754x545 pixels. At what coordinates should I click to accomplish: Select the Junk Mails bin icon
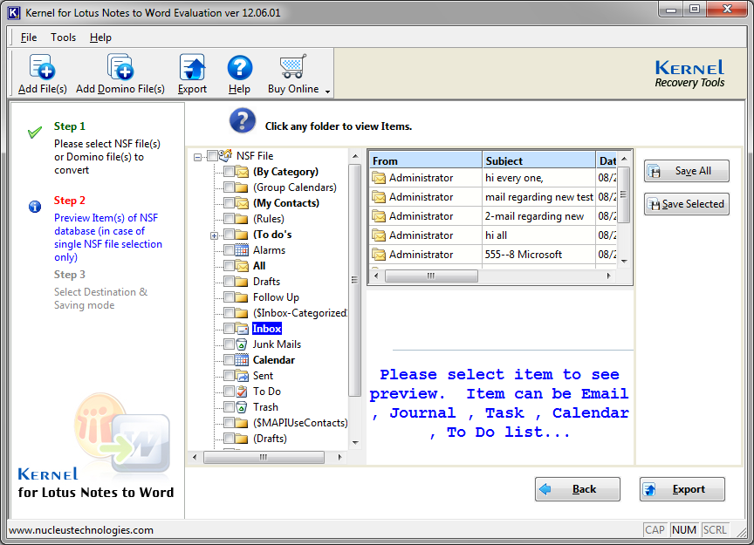[x=242, y=344]
